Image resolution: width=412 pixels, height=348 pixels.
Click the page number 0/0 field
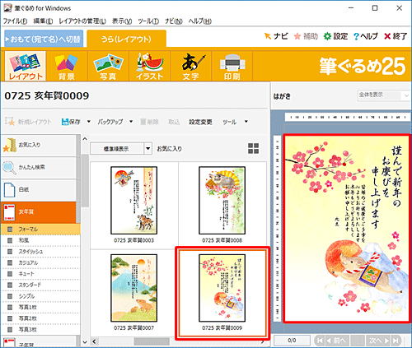tap(292, 341)
